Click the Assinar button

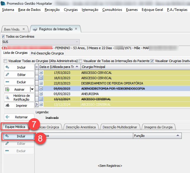[x=17, y=89]
